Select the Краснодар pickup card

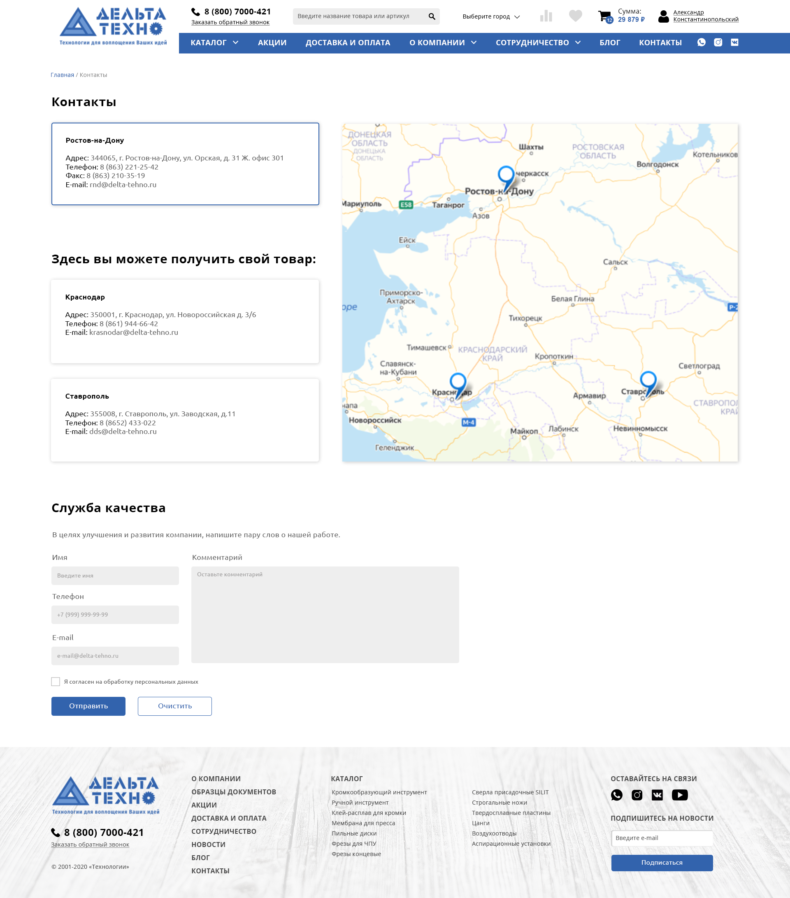pyautogui.click(x=185, y=321)
